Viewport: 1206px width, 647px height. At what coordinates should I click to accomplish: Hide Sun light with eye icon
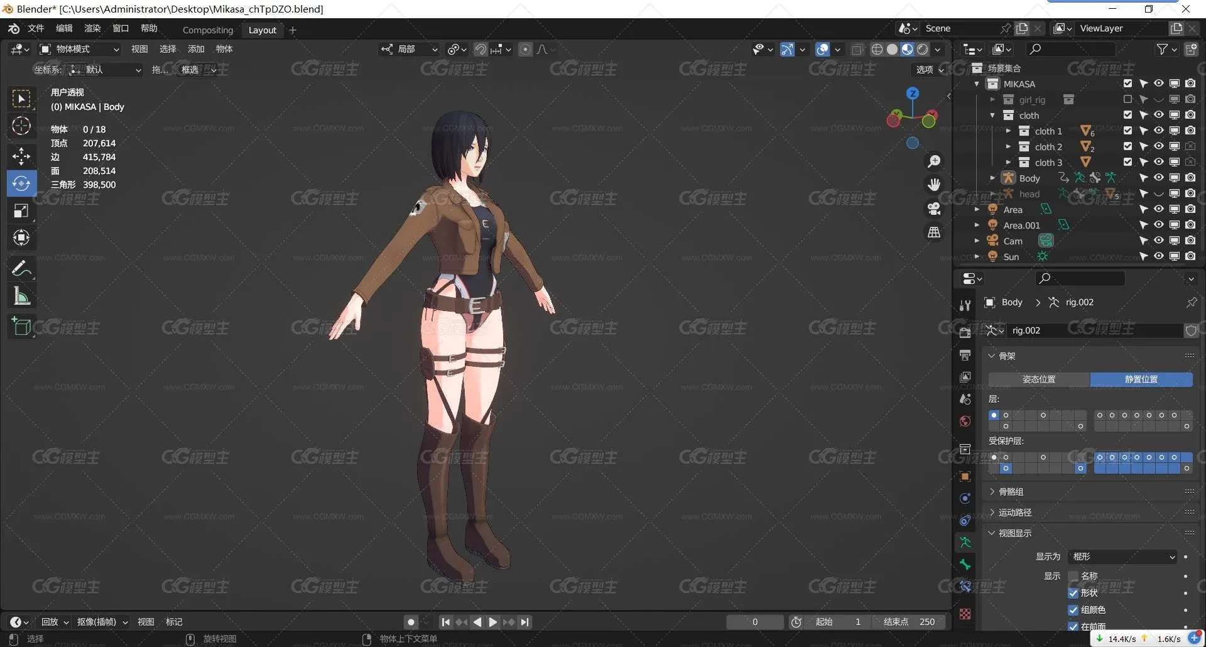tap(1159, 256)
